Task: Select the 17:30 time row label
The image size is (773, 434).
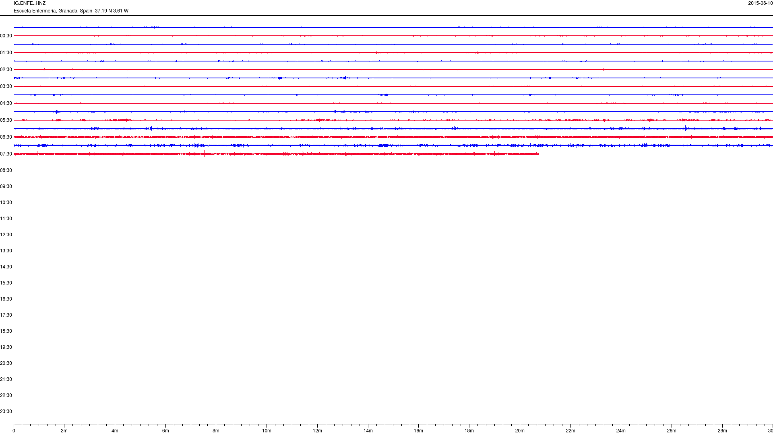Action: (6, 315)
